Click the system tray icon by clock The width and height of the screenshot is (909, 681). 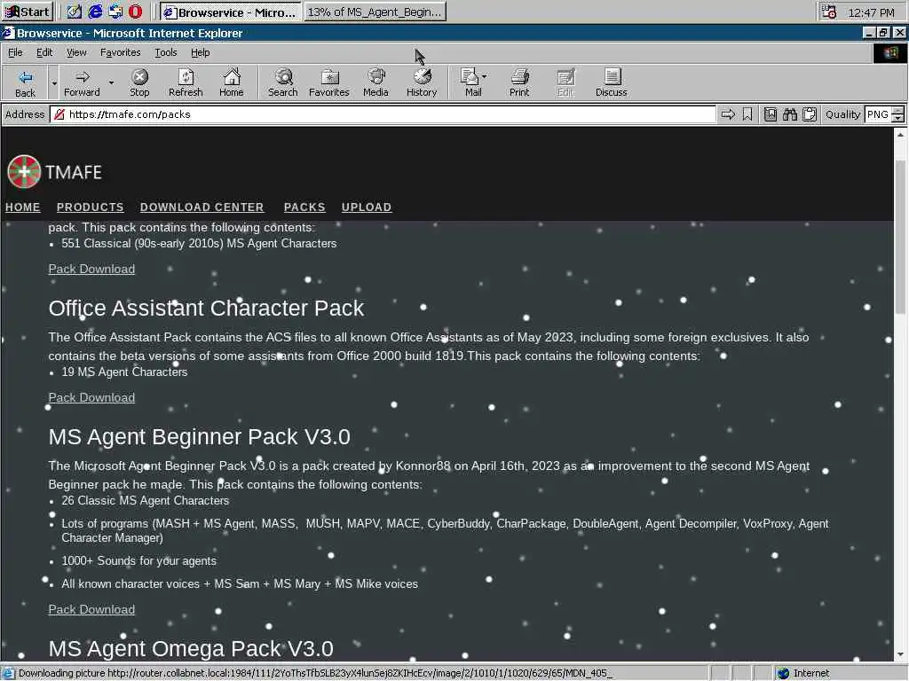pyautogui.click(x=829, y=12)
